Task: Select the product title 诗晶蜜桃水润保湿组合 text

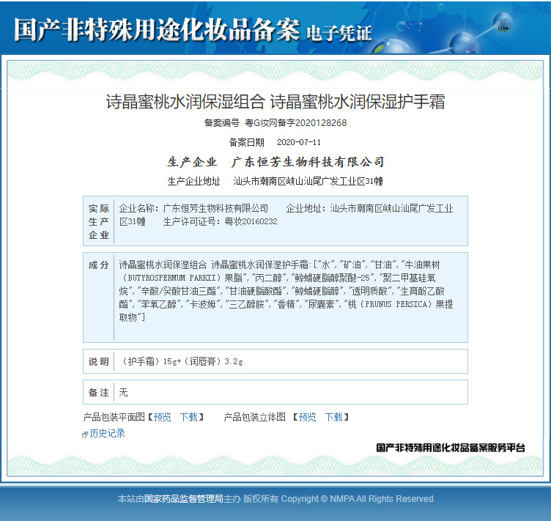Action: [x=185, y=102]
